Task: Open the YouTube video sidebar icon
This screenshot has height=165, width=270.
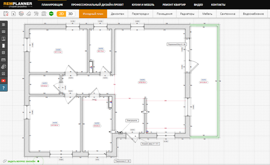Action: 3,80
